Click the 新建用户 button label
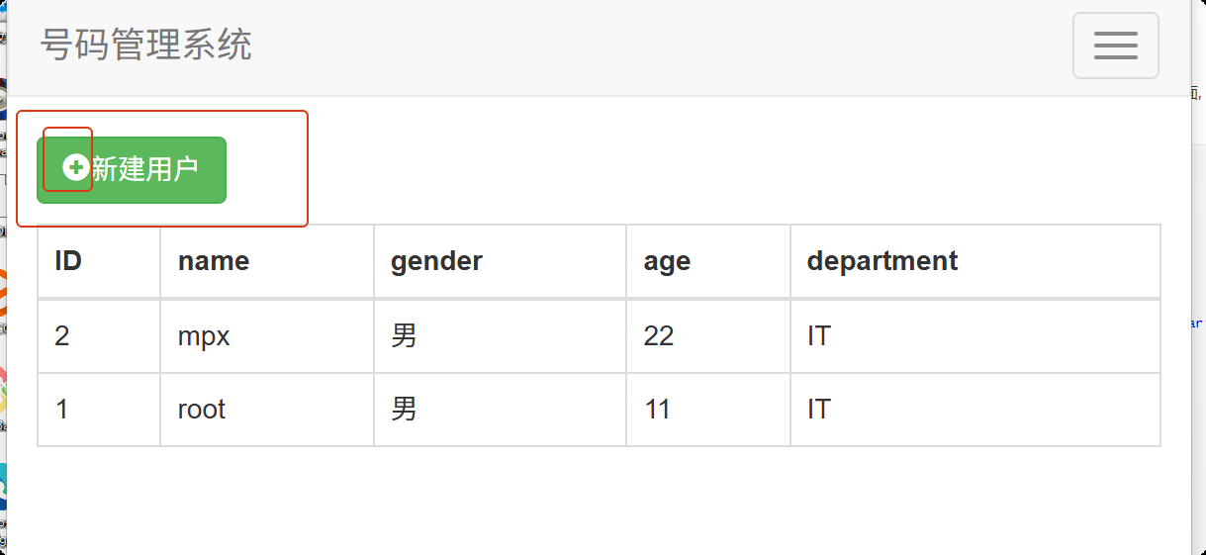Image resolution: width=1206 pixels, height=555 pixels. 144,170
